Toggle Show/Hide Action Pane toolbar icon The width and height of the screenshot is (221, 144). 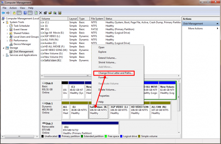tap(30, 13)
